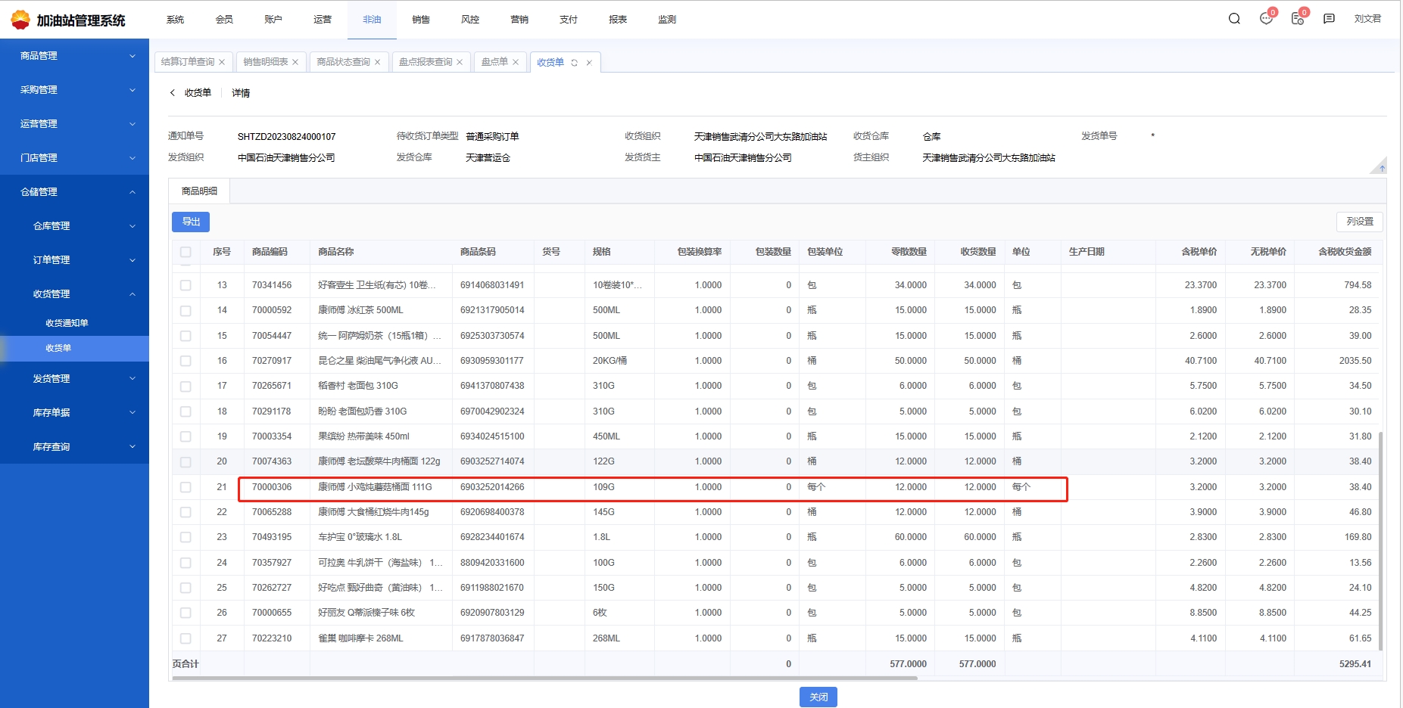Click the table's horizontal scrollbar
Screen dimensions: 1403x708
click(x=544, y=678)
